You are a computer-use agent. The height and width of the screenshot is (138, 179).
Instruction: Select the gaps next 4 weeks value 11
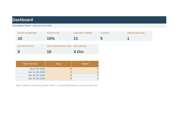(x=76, y=38)
